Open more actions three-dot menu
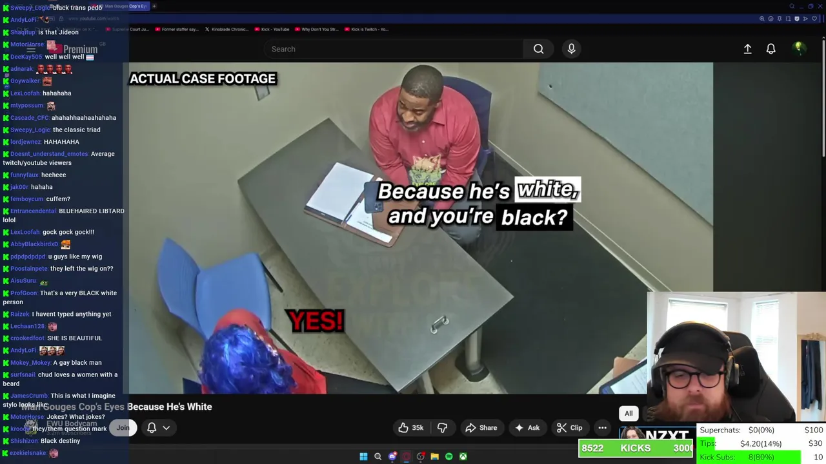 coord(602,428)
